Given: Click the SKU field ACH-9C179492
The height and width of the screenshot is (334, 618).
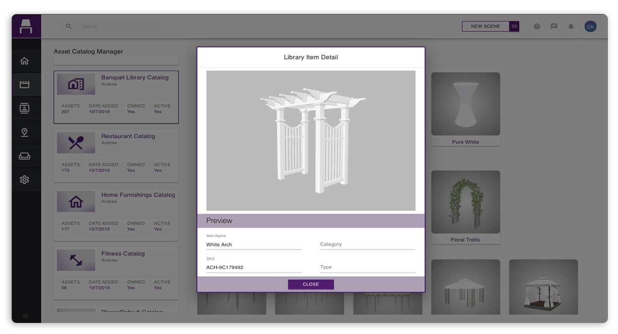Looking at the screenshot, I should coord(254,267).
